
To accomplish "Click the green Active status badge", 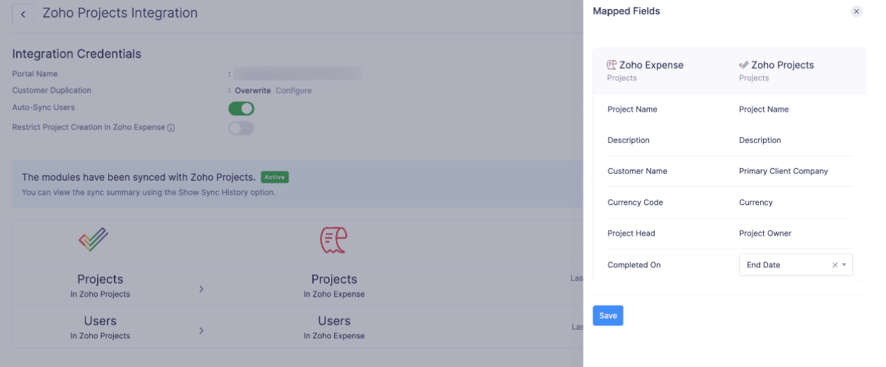I will pos(275,177).
